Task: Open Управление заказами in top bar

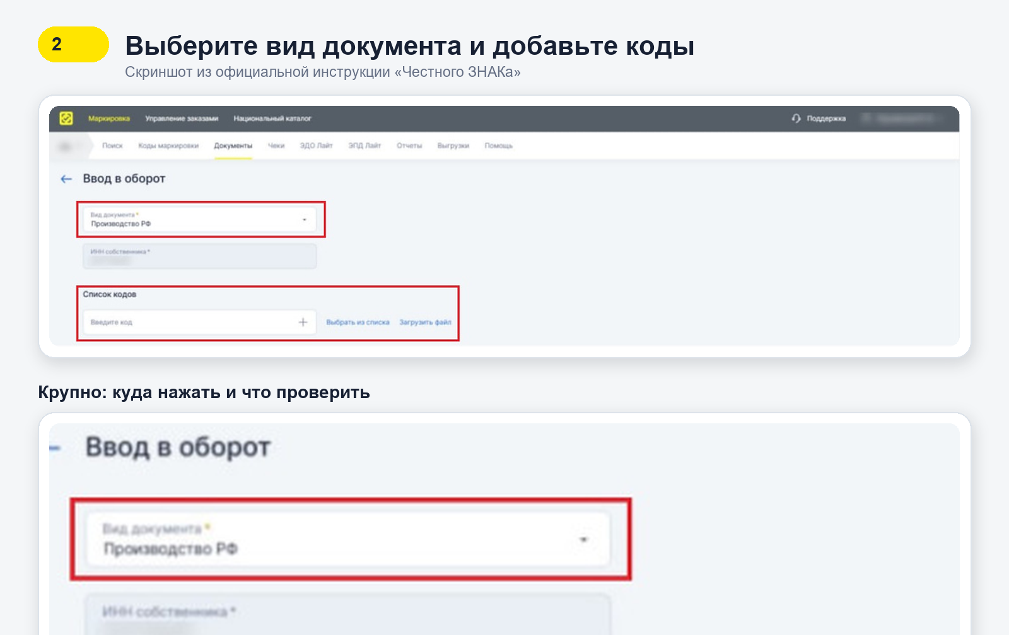Action: (x=182, y=118)
